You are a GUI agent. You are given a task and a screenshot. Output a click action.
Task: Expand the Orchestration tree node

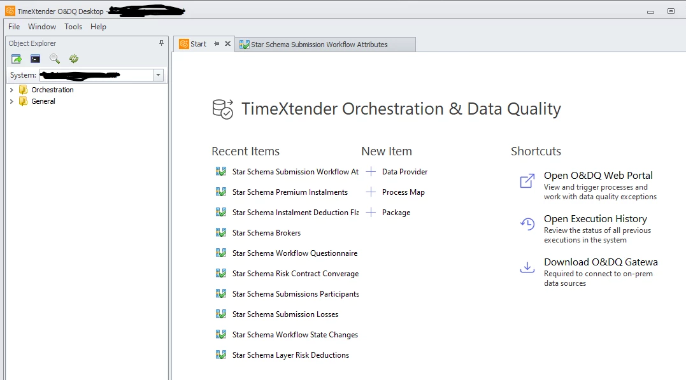[x=12, y=90]
